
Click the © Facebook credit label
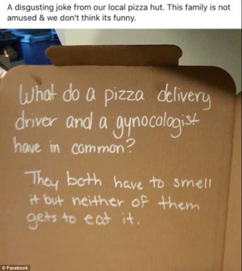tap(15, 268)
